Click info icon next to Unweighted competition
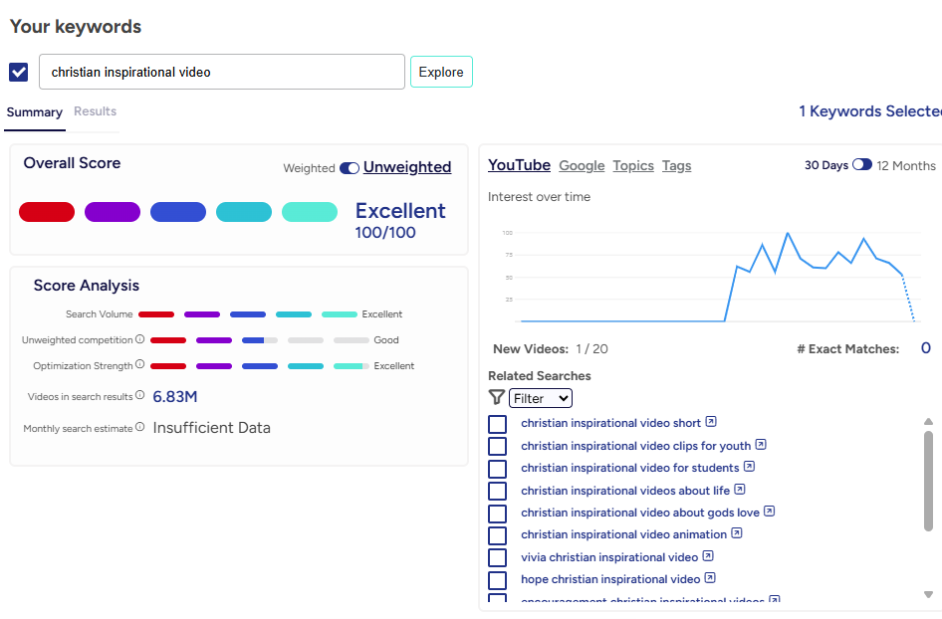Image resolution: width=942 pixels, height=619 pixels. click(x=140, y=340)
